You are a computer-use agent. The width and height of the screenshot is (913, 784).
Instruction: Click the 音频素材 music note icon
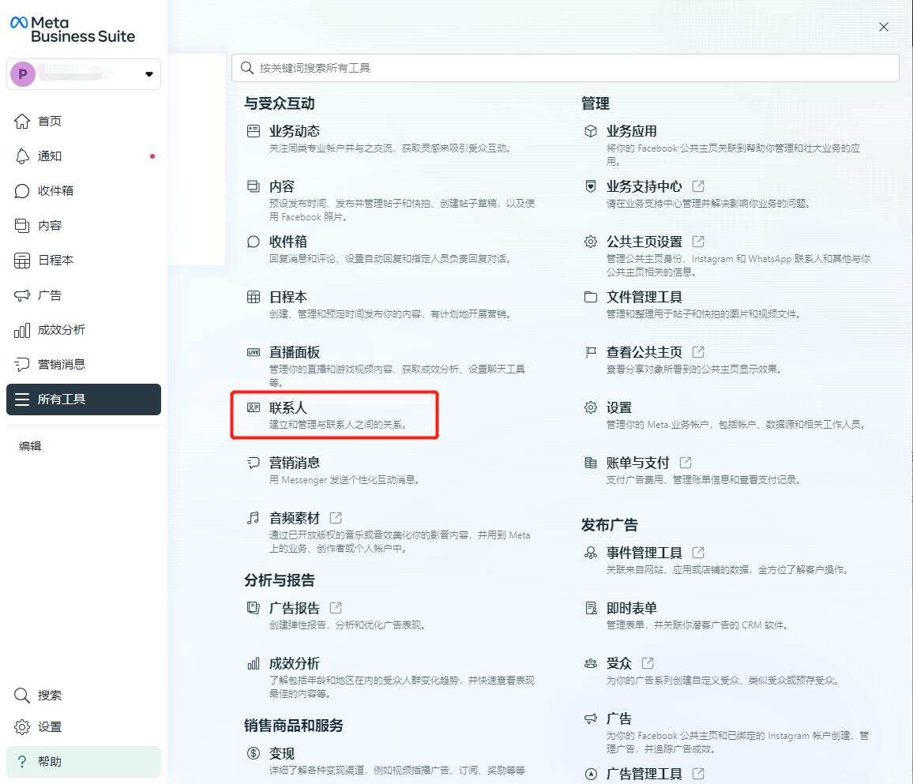click(x=254, y=518)
